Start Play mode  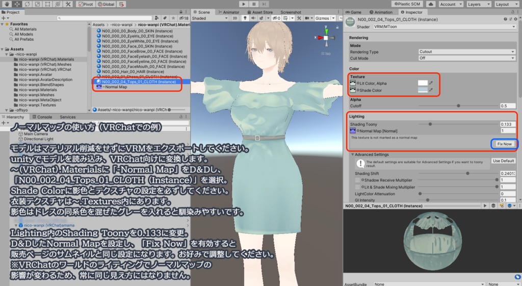pyautogui.click(x=244, y=4)
